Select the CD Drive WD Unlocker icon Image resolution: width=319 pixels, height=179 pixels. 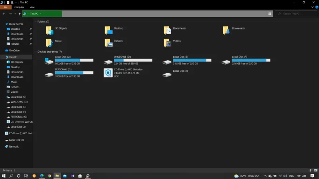coord(108,73)
